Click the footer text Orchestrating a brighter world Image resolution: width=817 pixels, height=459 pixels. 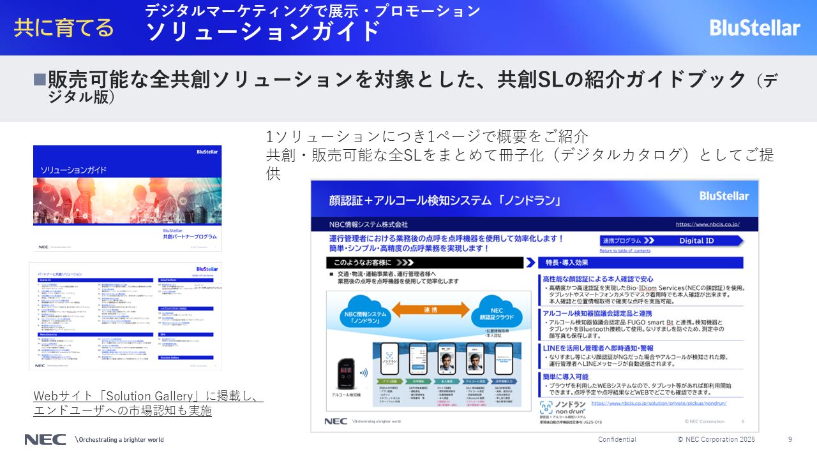[121, 440]
